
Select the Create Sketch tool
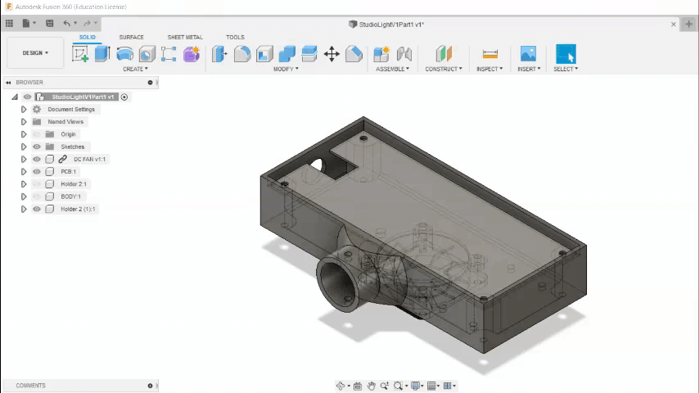pos(80,54)
